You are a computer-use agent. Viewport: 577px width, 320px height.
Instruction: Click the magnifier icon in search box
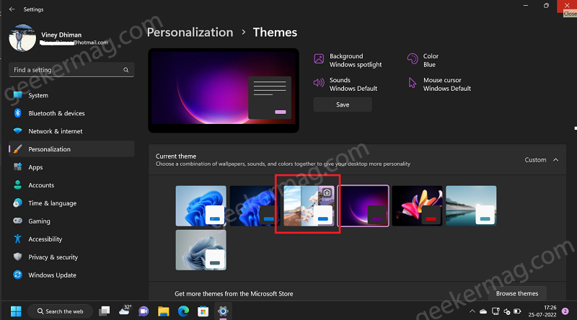tap(125, 70)
